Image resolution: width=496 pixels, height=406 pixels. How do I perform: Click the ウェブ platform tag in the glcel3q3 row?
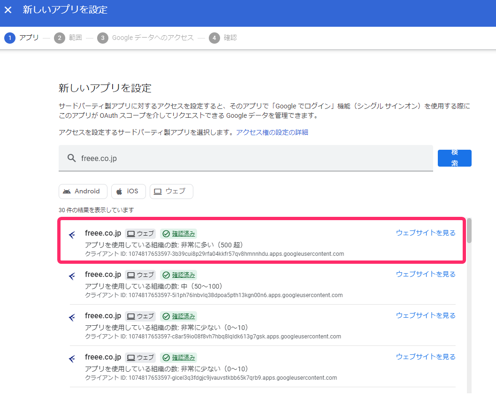[x=140, y=358]
